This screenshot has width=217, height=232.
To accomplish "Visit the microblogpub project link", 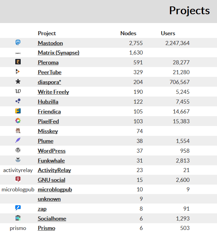I will [55, 189].
